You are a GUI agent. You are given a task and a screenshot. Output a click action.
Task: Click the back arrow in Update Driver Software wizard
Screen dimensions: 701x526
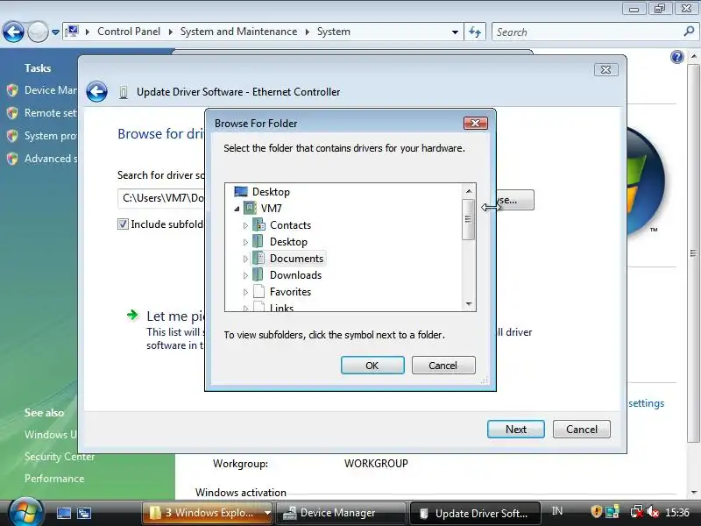point(96,92)
